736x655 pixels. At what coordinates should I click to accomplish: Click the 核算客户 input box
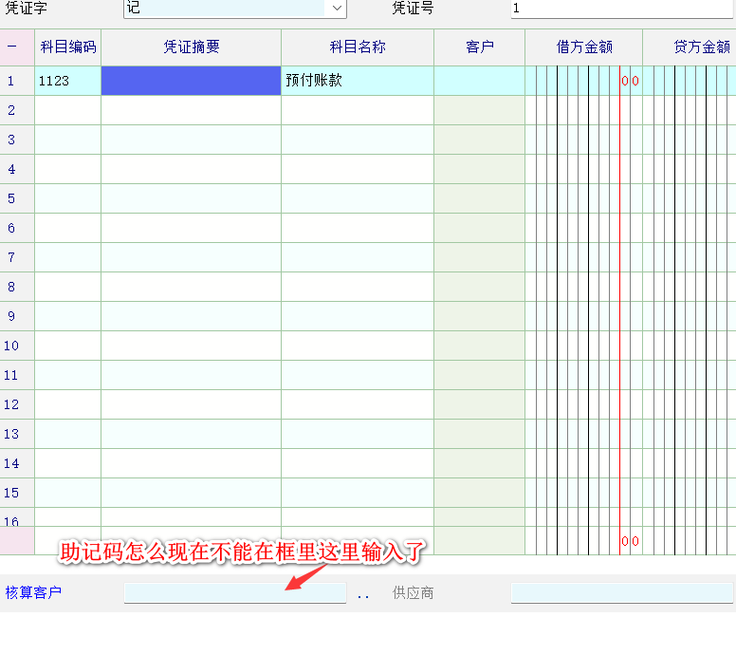pos(234,593)
